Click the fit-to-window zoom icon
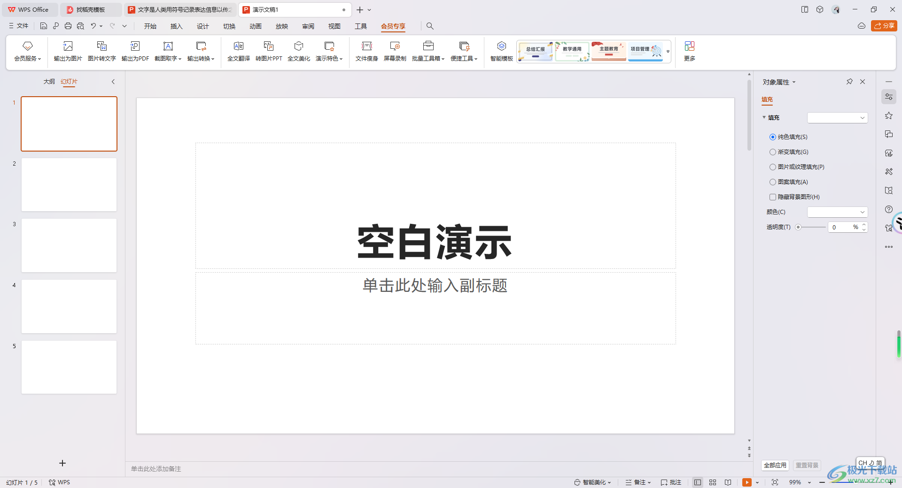The image size is (902, 488). 775,482
